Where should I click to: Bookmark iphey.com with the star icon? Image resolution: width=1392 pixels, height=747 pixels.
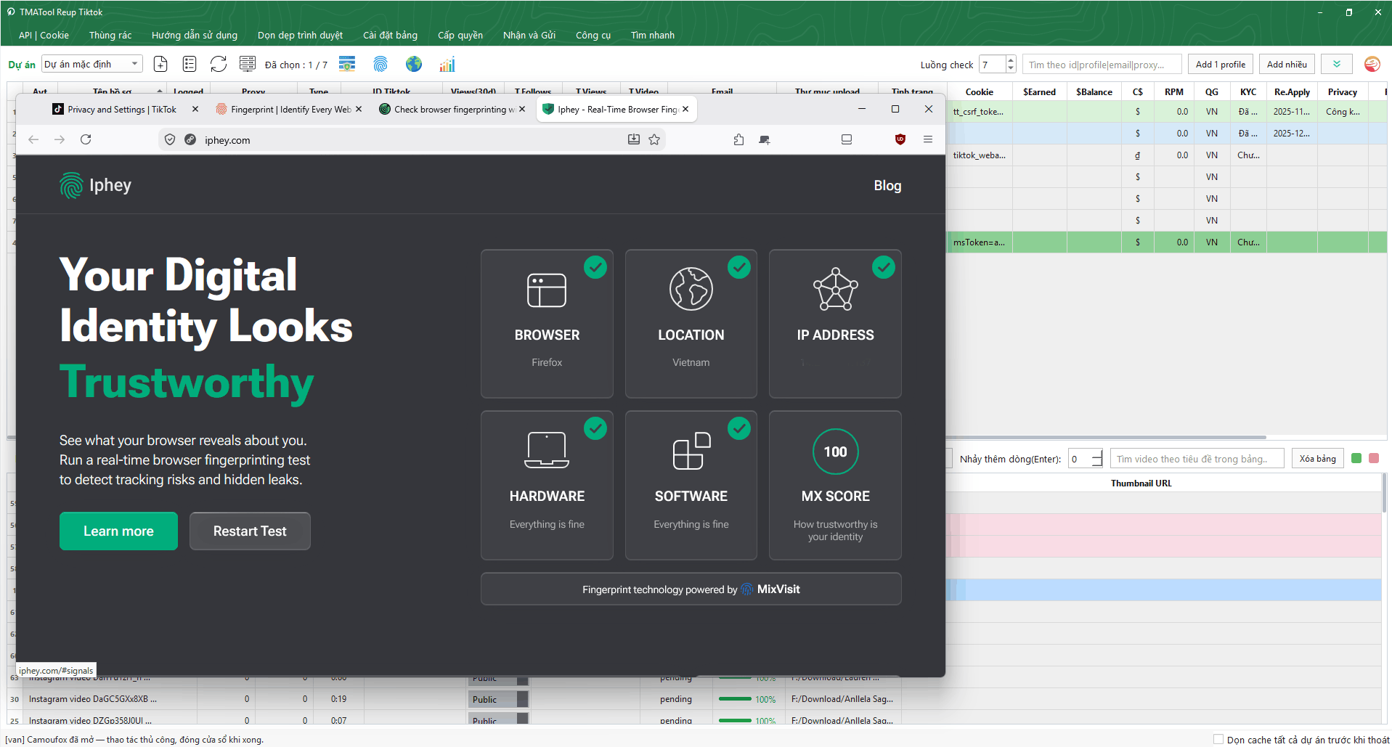point(654,139)
